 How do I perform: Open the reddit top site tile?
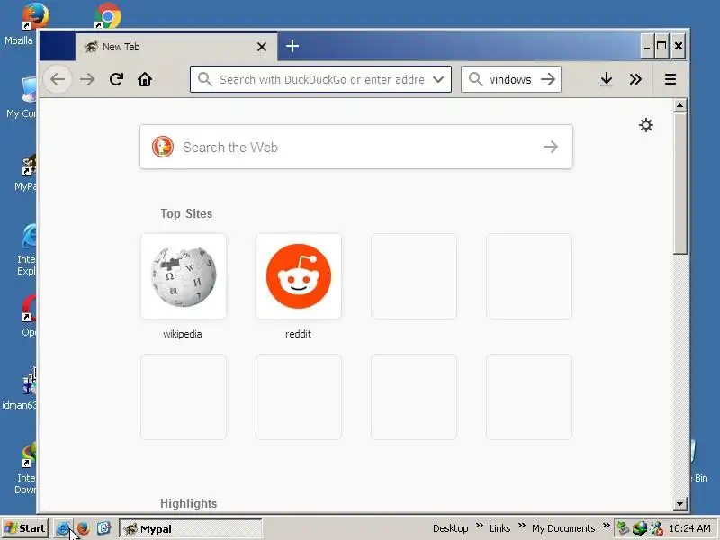[299, 276]
